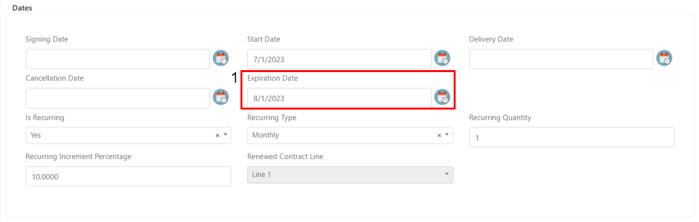This screenshot has width=699, height=222.
Task: Open calendar picker for Expiration Date
Action: 442,97
